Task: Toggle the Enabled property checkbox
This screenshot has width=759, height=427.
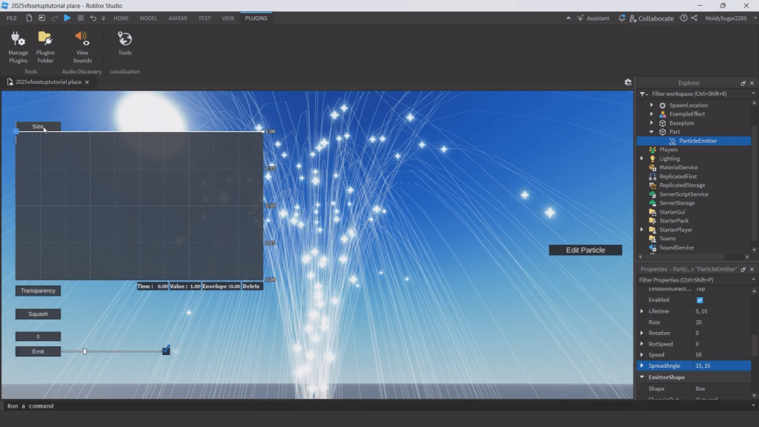Action: click(x=700, y=300)
